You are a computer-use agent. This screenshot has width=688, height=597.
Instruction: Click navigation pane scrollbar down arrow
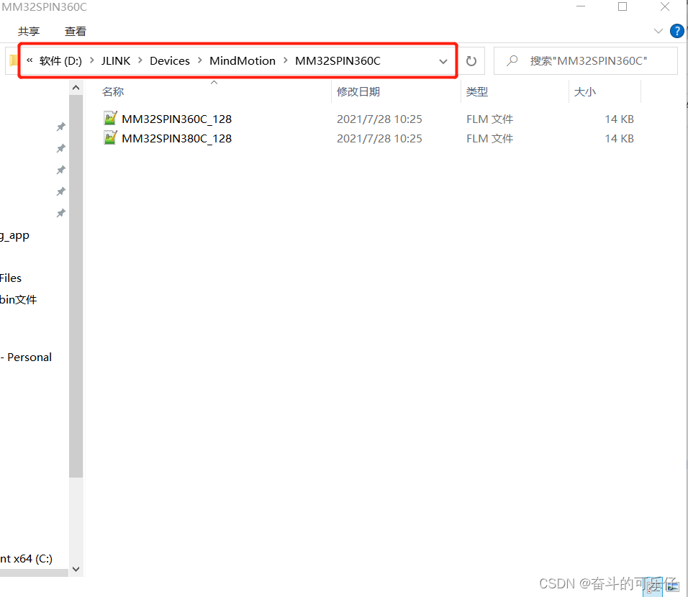click(76, 569)
